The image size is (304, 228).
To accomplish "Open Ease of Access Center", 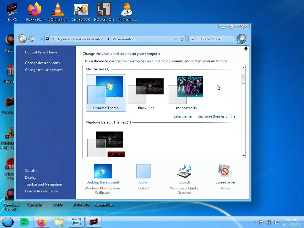I will click(x=42, y=191).
